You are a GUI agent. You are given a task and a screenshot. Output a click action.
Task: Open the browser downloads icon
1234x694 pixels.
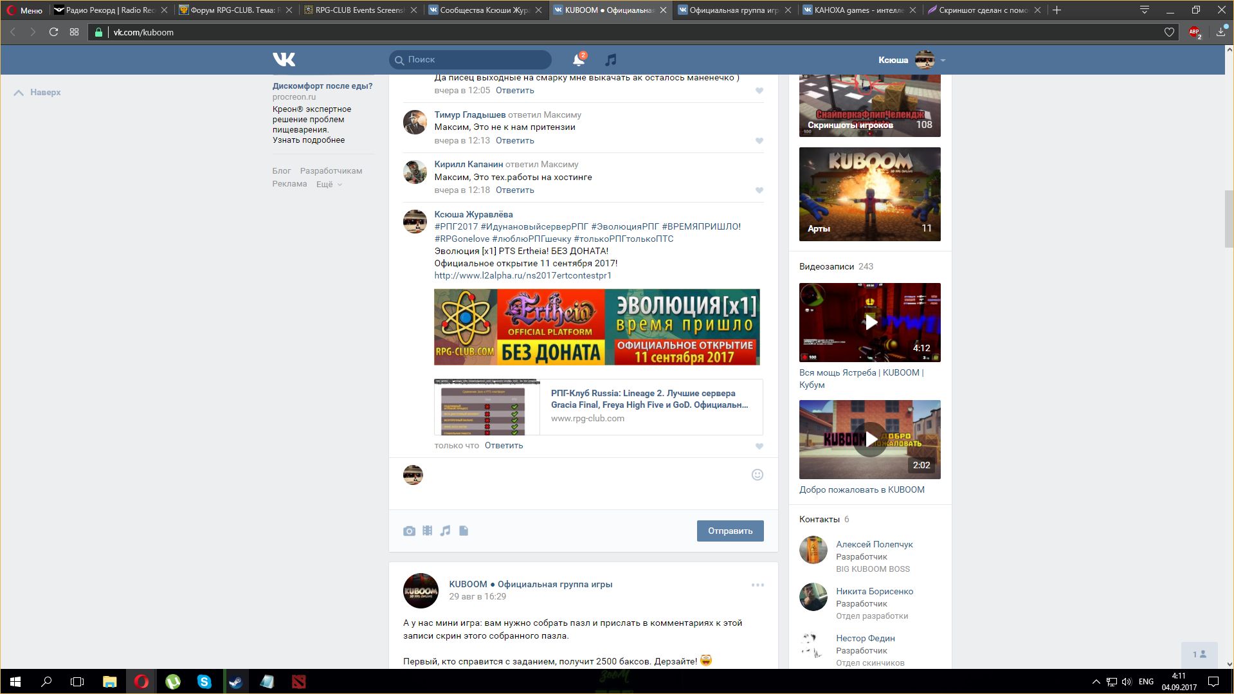[1220, 32]
